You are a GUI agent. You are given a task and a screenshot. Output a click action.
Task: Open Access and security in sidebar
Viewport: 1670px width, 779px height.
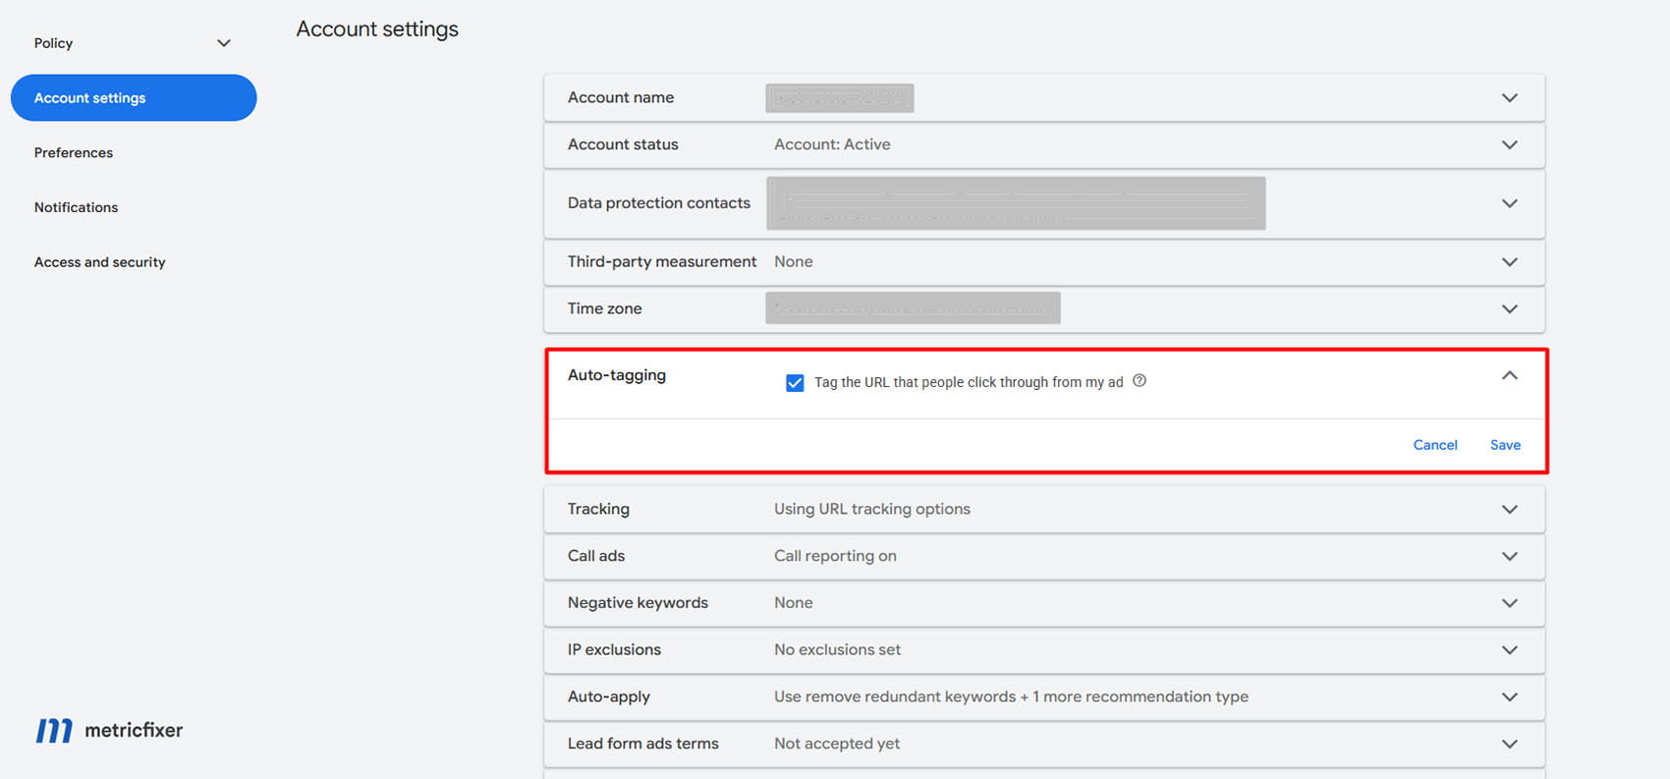[x=99, y=262]
